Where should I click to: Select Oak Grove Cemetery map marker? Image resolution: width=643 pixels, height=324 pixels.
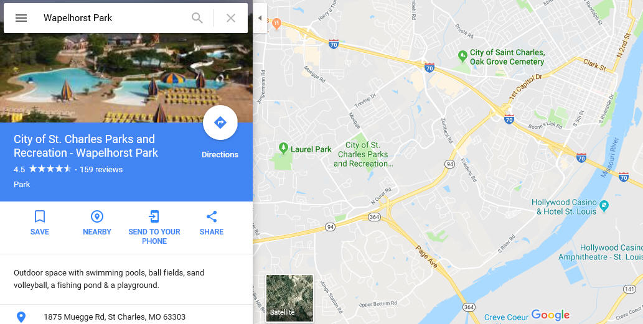462,56
